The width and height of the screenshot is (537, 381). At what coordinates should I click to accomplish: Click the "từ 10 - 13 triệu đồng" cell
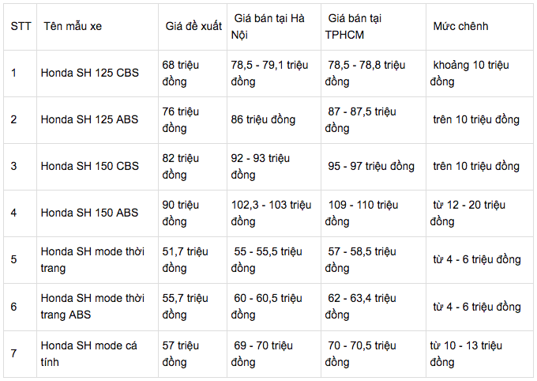466,353
